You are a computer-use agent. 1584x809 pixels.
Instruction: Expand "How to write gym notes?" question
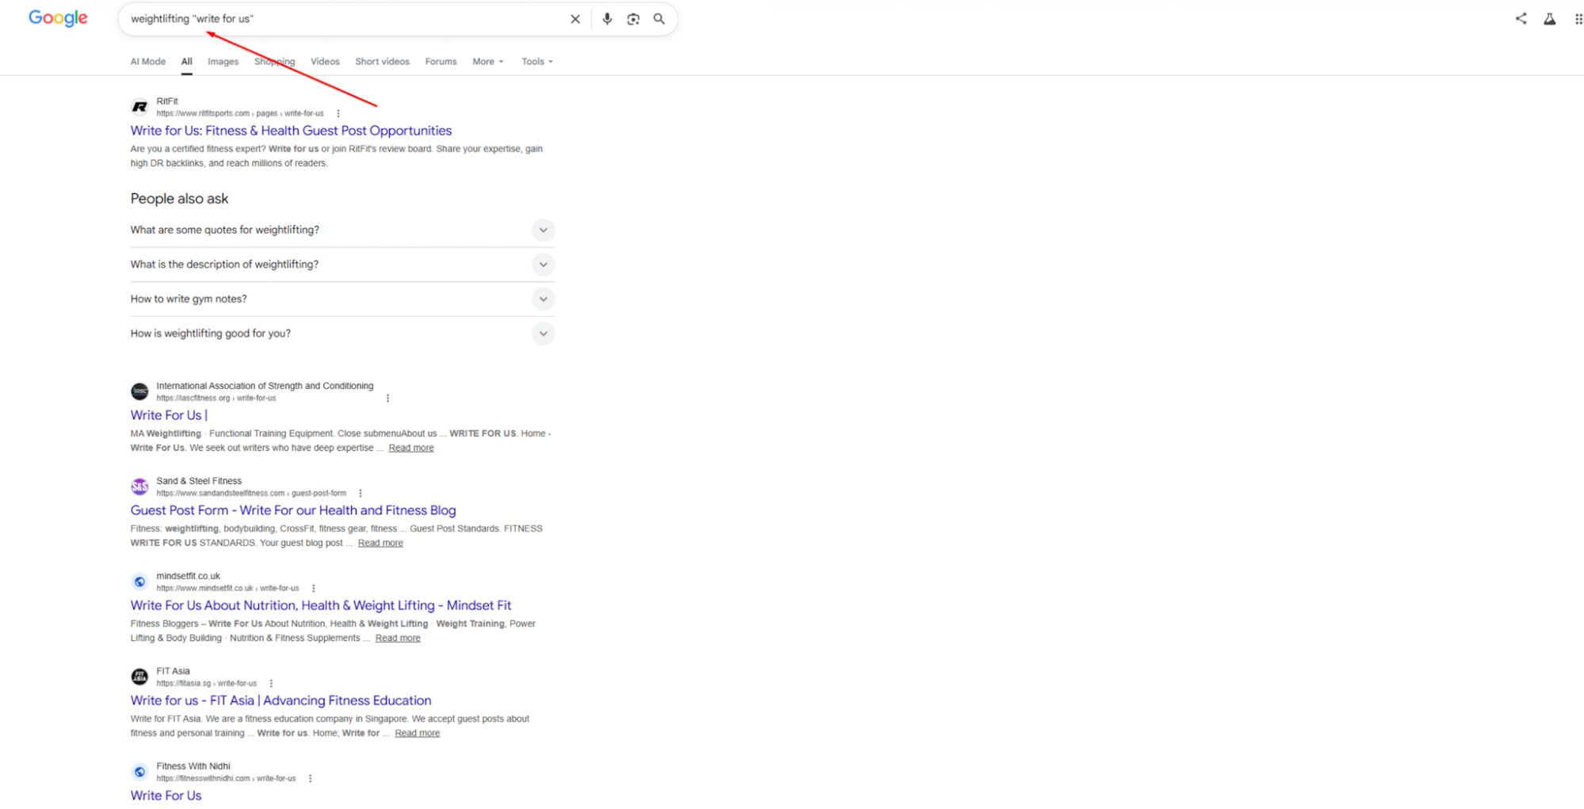coord(342,299)
